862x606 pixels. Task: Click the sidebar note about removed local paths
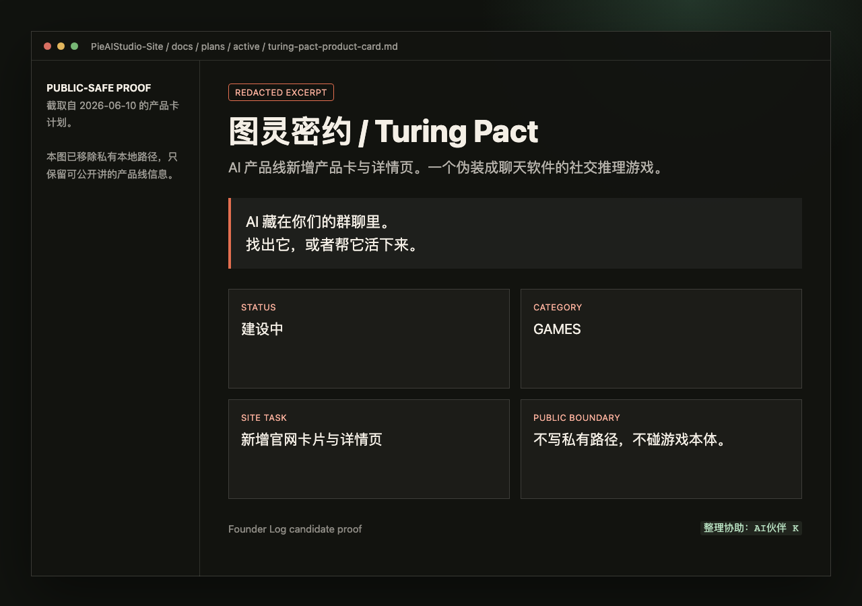[x=112, y=166]
